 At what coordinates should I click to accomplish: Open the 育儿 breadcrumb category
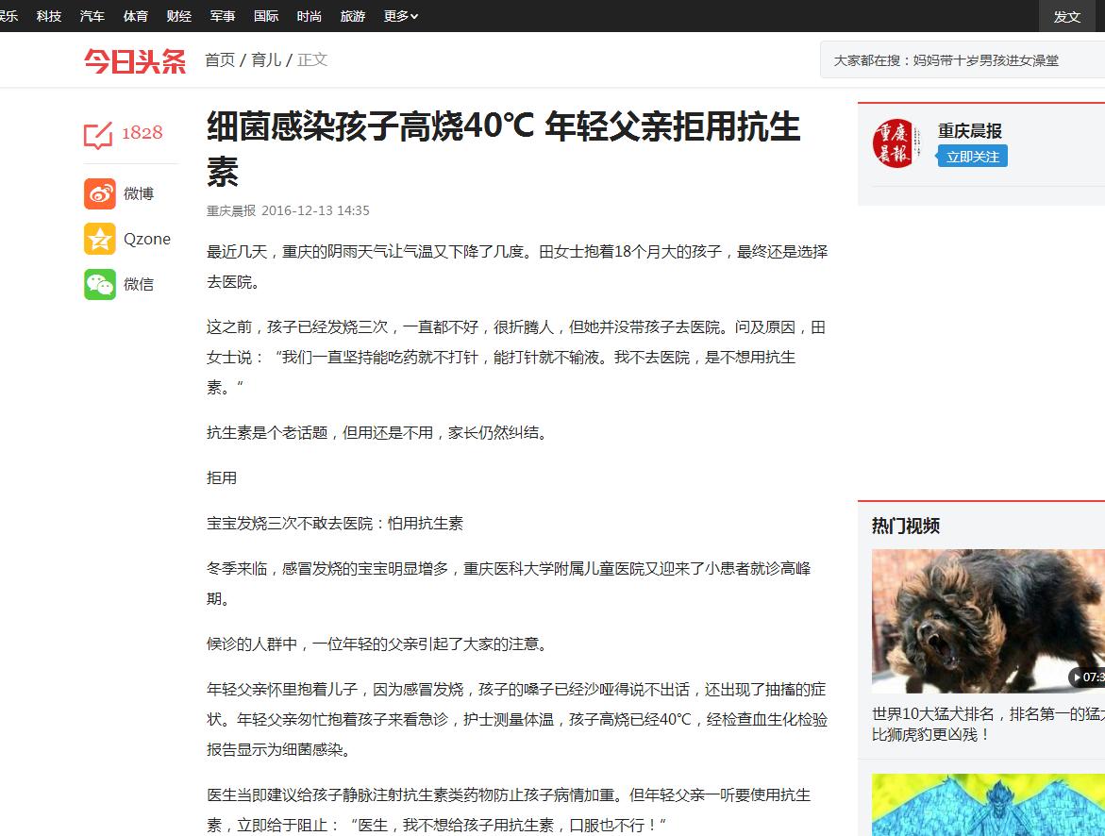(269, 59)
